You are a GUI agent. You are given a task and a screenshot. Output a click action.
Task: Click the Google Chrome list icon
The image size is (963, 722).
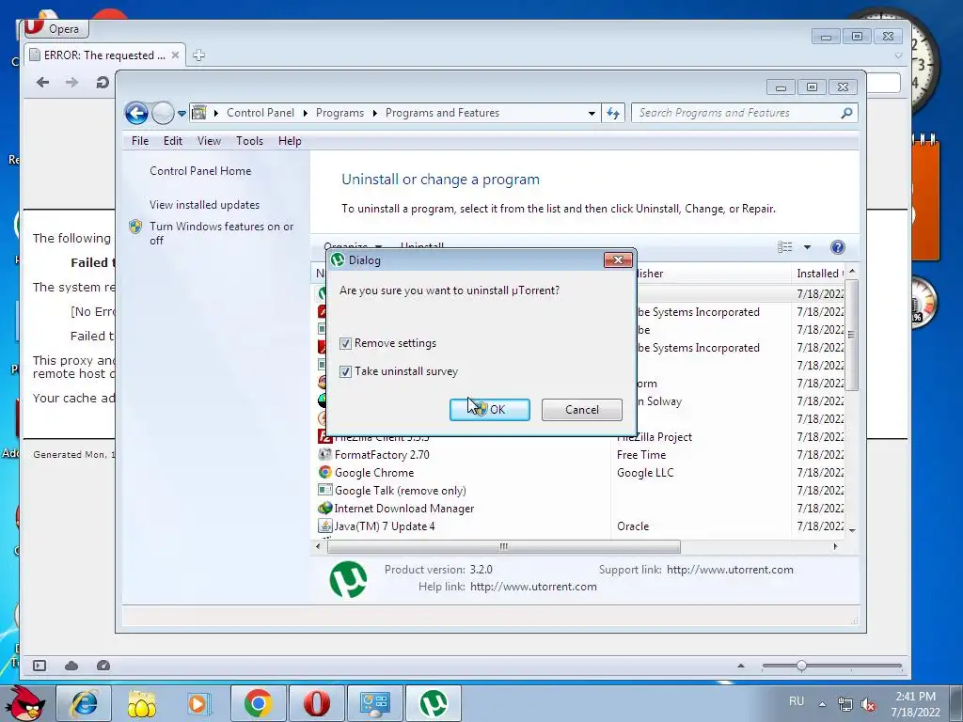(324, 472)
